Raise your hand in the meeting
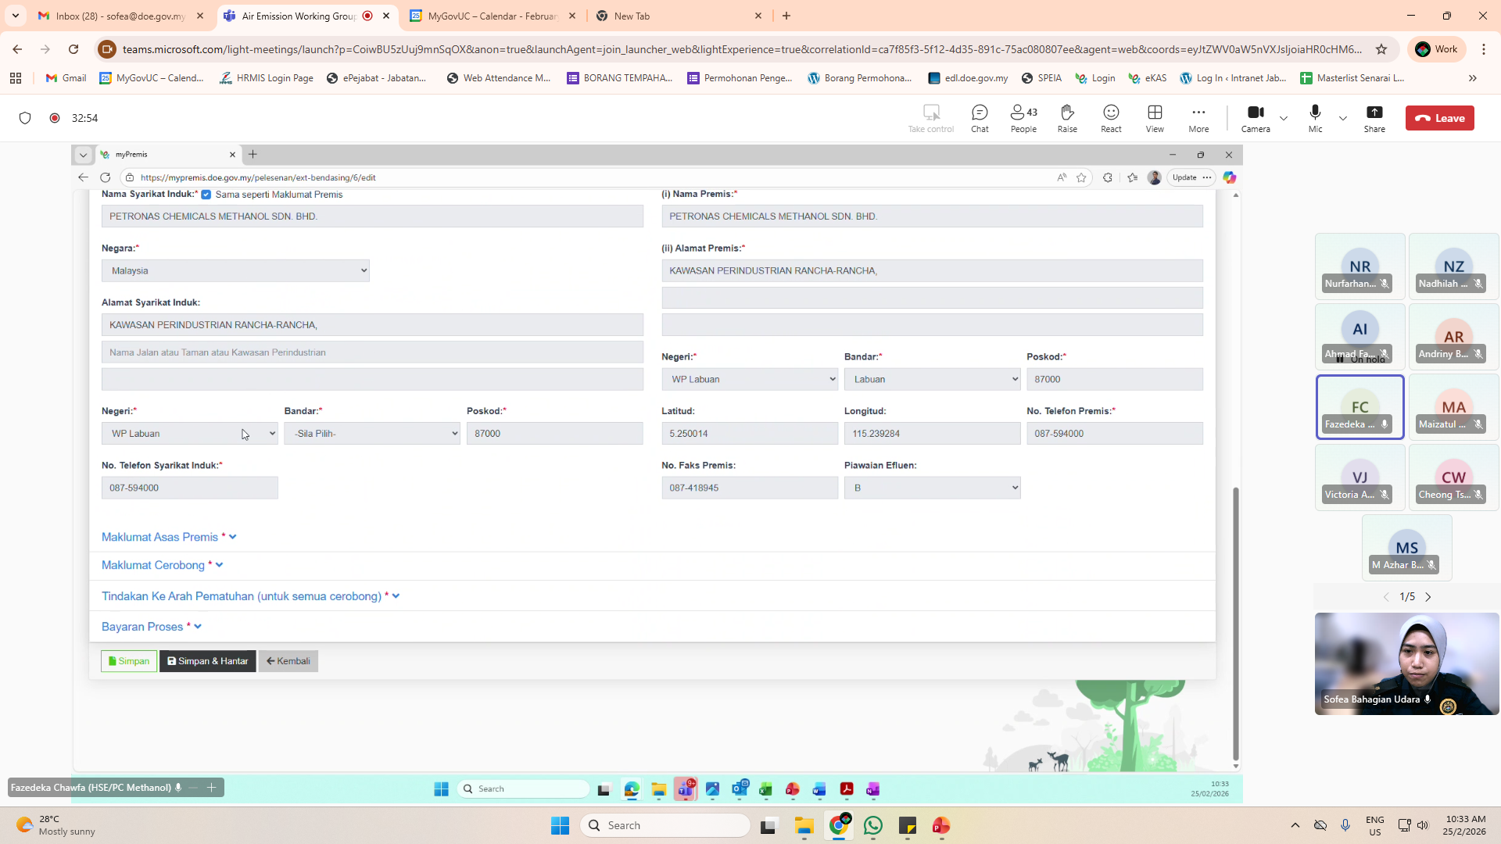Screen dimensions: 1501x844 (x=1067, y=118)
